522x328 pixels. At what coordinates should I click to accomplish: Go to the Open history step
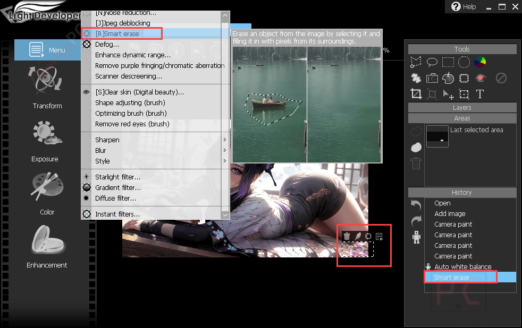pyautogui.click(x=470, y=203)
